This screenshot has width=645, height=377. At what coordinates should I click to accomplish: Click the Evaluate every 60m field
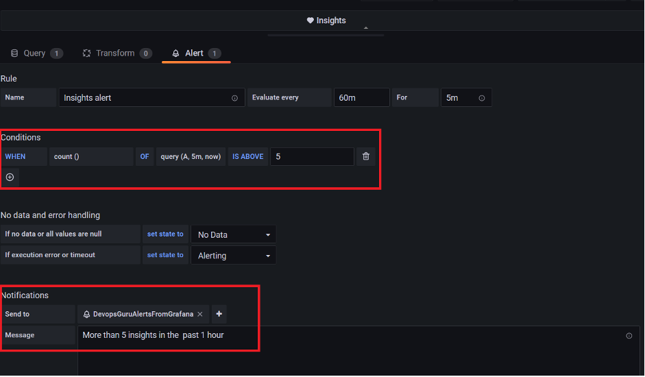coord(362,97)
